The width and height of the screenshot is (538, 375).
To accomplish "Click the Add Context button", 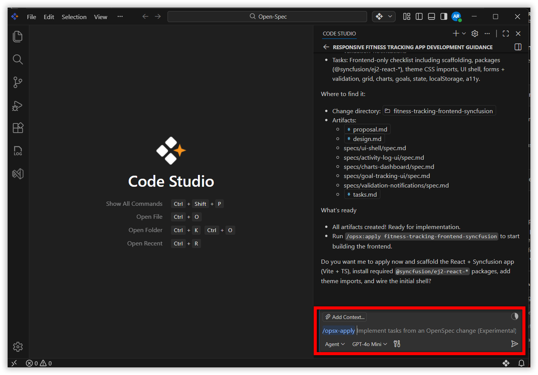I will [x=345, y=317].
